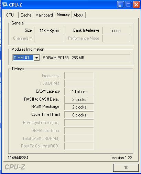141x174 pixels.
Task: Open the Cache tab
Action: tap(26, 15)
